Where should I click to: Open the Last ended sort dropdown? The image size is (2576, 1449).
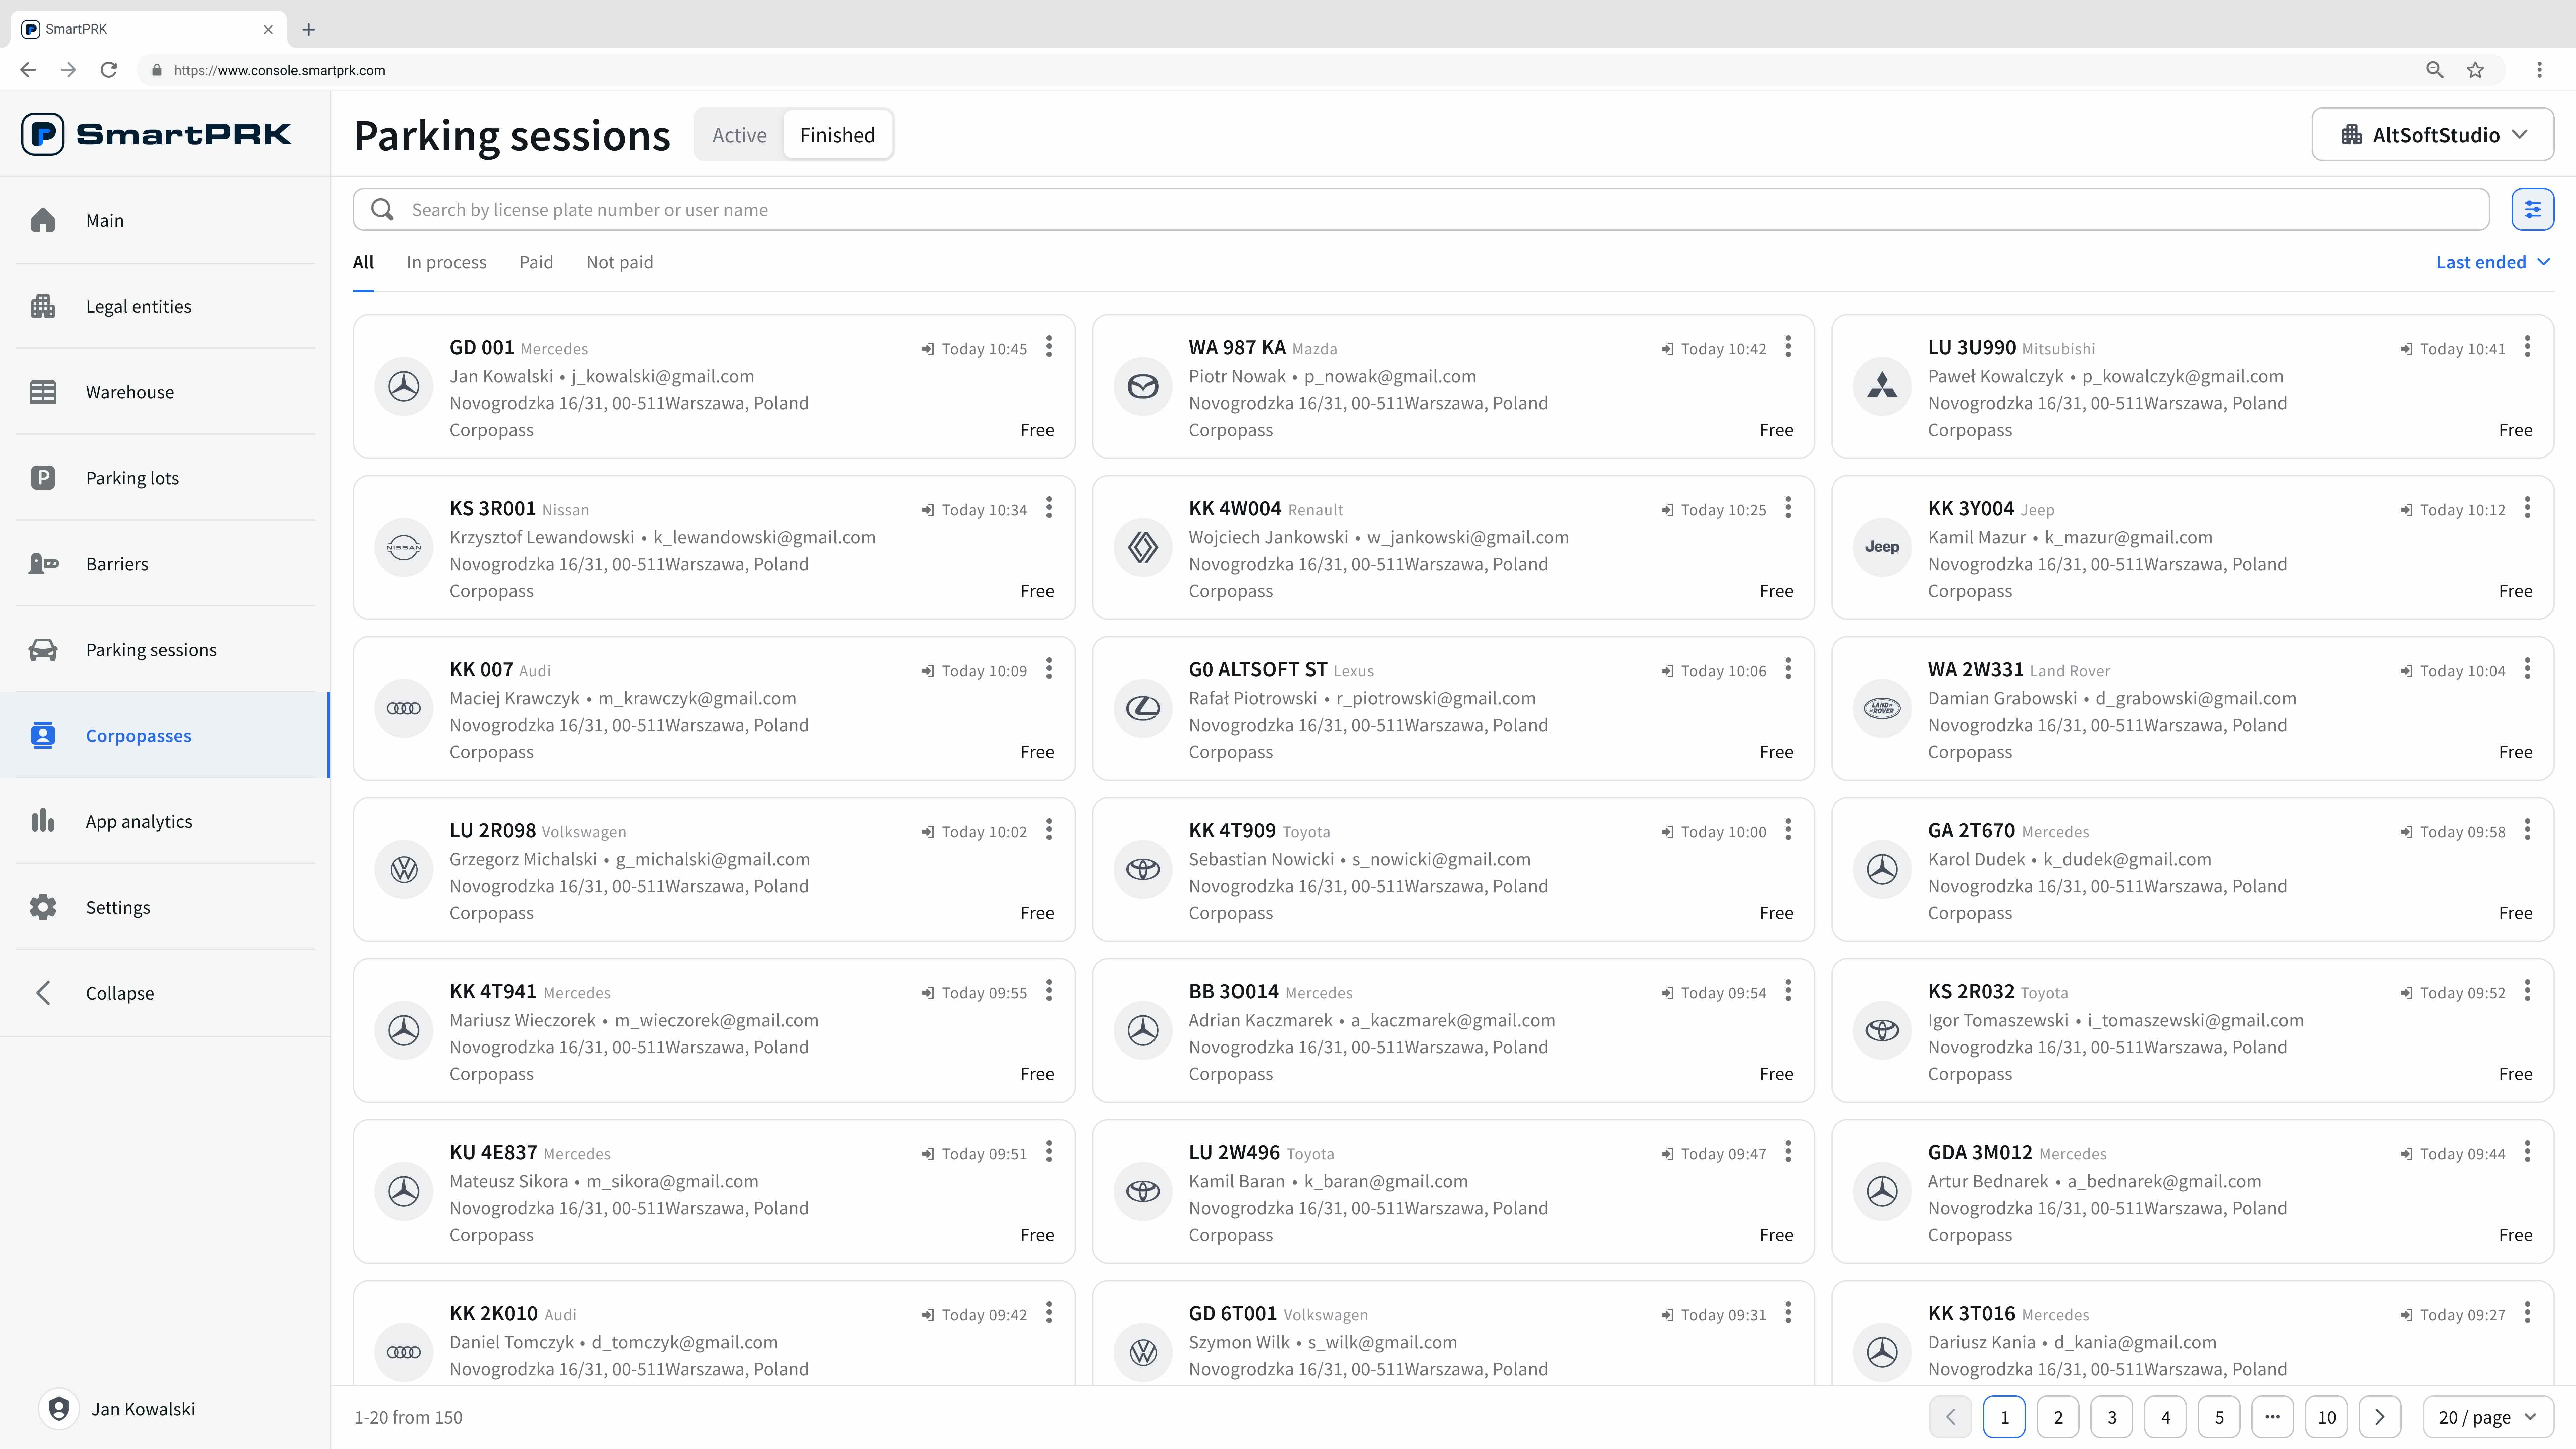pyautogui.click(x=2493, y=262)
